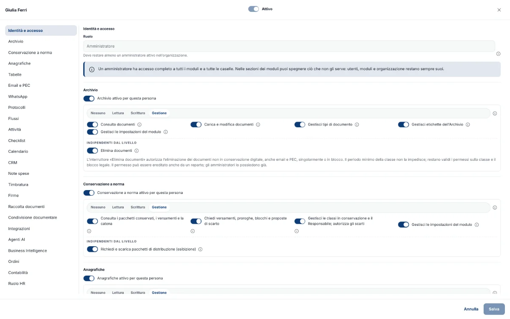Click the Salva button

494,309
